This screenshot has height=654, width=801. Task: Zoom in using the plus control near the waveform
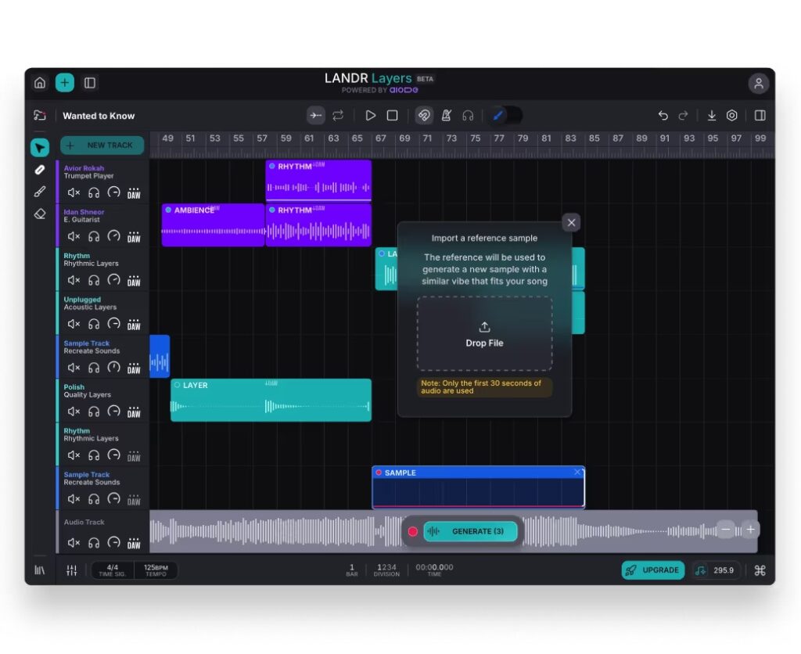750,530
